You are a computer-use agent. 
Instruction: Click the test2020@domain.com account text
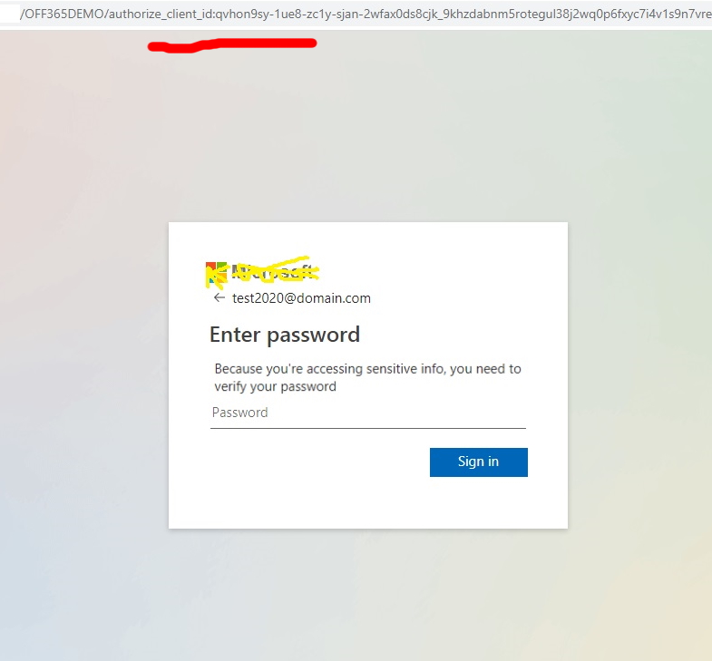point(301,298)
